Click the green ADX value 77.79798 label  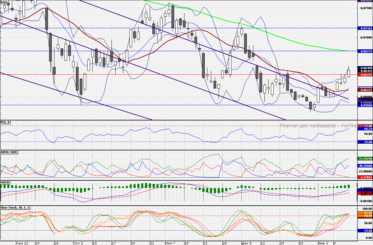(x=365, y=159)
